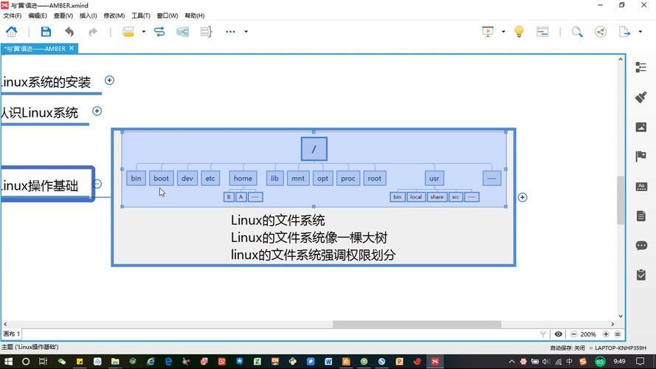Viewport: 656px width, 369px height.
Task: Select the 'Linux操作基础' topic
Action: click(x=47, y=184)
